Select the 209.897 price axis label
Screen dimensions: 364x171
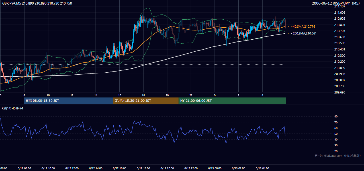[340, 80]
